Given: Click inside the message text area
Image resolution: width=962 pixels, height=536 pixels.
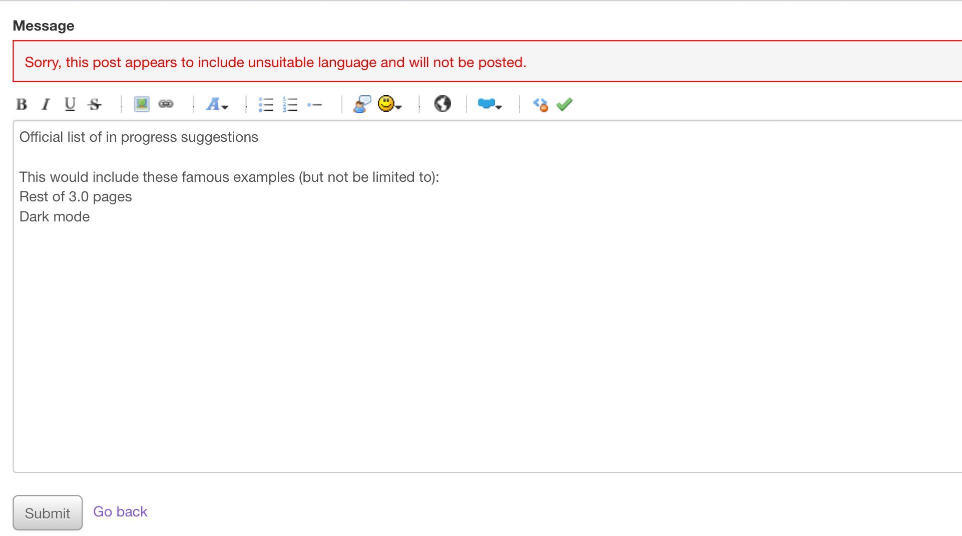Looking at the screenshot, I should click(x=486, y=341).
